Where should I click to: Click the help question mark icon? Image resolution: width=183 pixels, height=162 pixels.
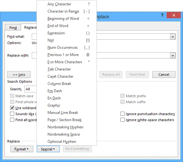coord(162,15)
